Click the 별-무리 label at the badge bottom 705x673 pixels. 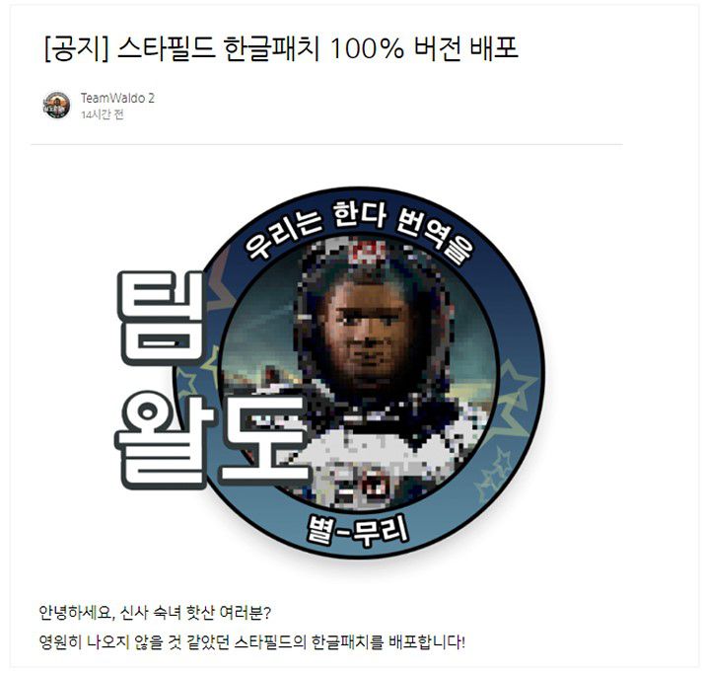coord(358,531)
